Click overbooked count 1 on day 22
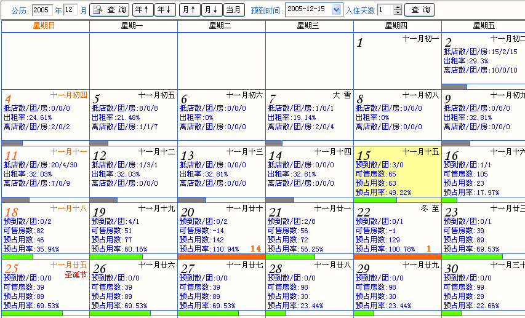Screen dimensions: 525x318 428,248
